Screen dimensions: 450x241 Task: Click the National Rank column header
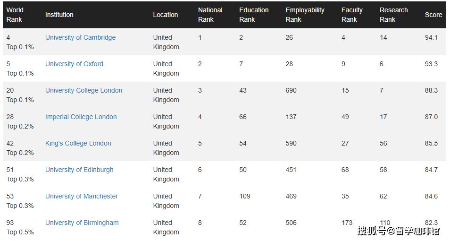210,15
